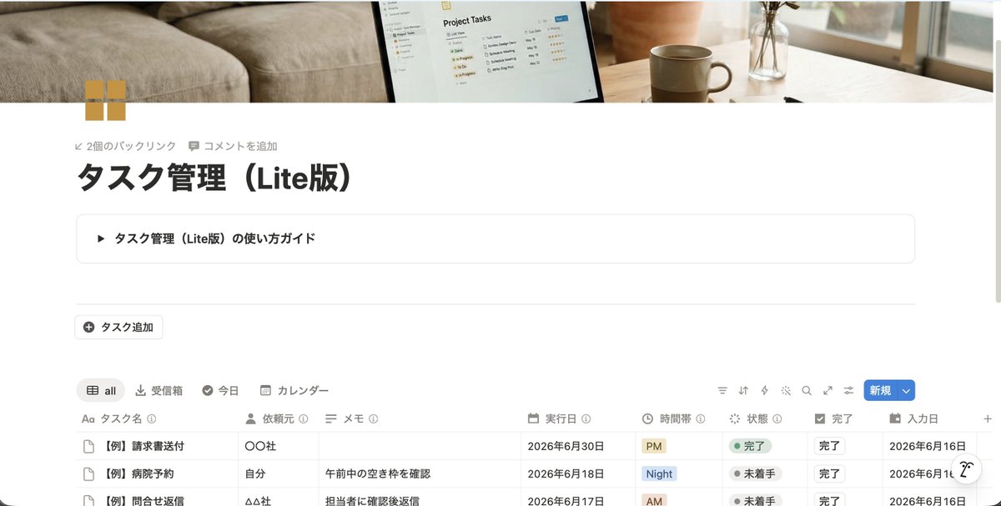Click 完了 button in 請求書送付 row
The image size is (1001, 506).
coord(830,446)
